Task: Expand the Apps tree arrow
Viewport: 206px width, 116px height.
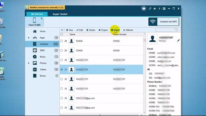Action: (x=29, y=38)
